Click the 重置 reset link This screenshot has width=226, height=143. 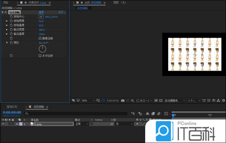41,12
